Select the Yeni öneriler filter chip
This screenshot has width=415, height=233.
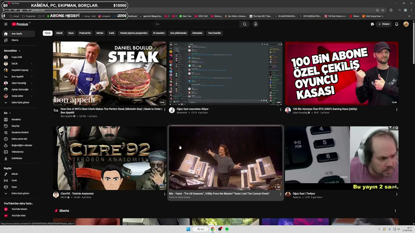214,33
